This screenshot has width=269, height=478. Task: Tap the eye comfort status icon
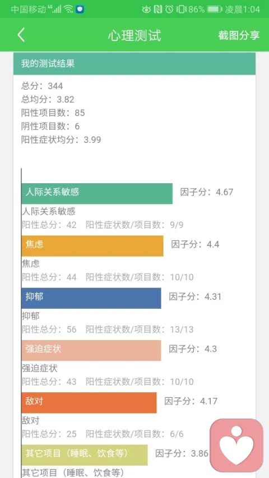(146, 10)
